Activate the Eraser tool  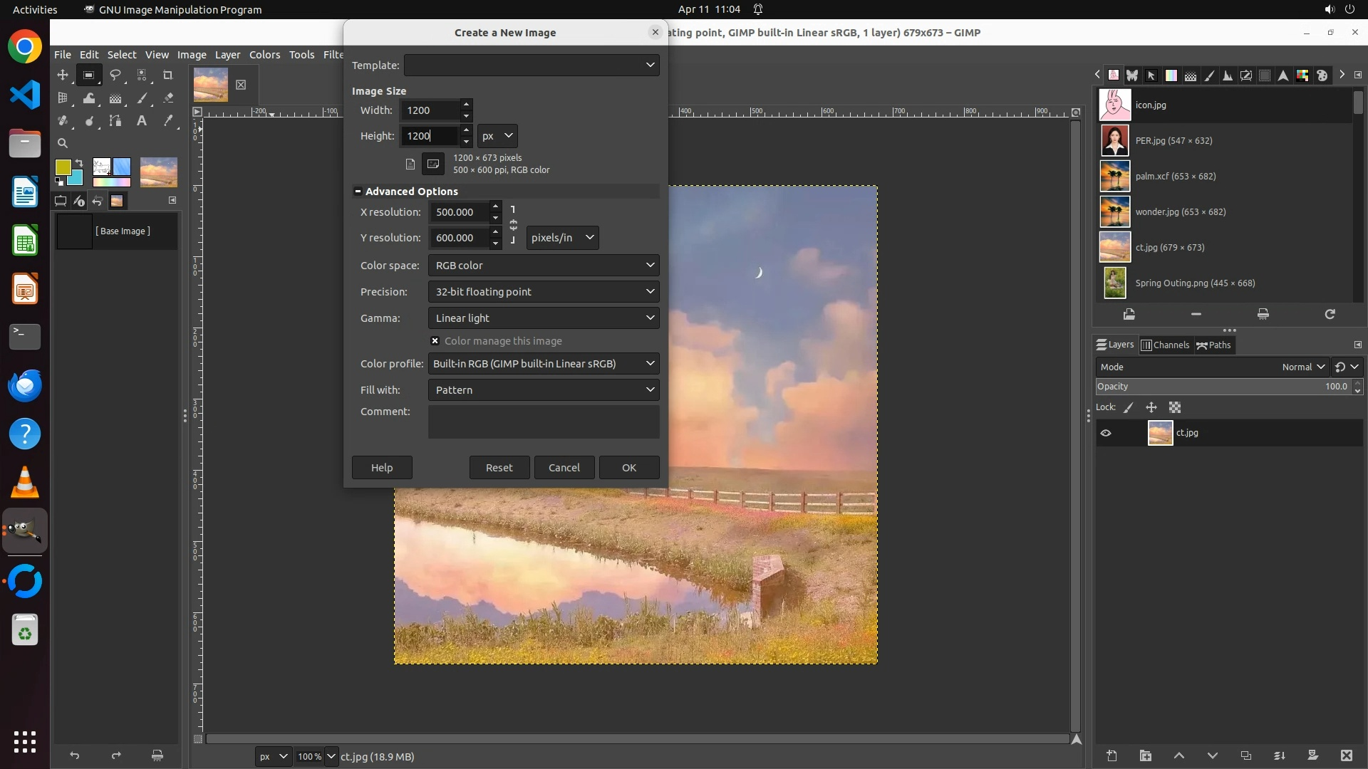(168, 98)
